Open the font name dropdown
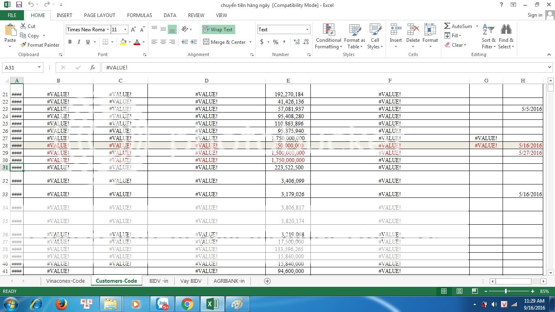555x312 pixels. point(108,30)
